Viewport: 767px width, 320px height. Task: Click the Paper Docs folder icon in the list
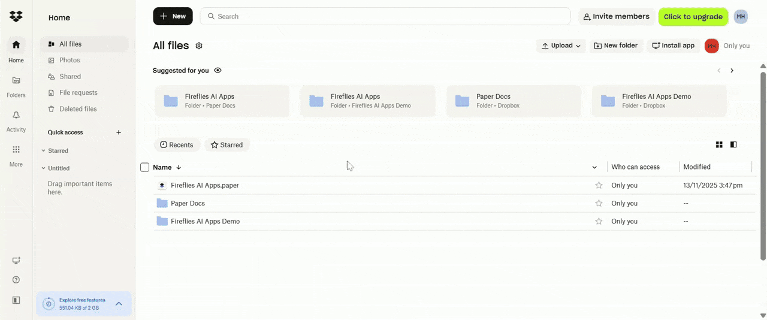[162, 203]
